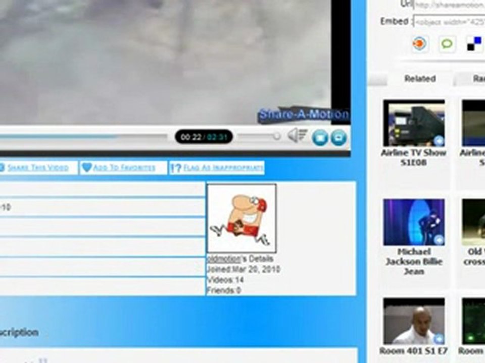The width and height of the screenshot is (485, 363).
Task: Click Flag As Inappropriate link
Action: click(223, 167)
